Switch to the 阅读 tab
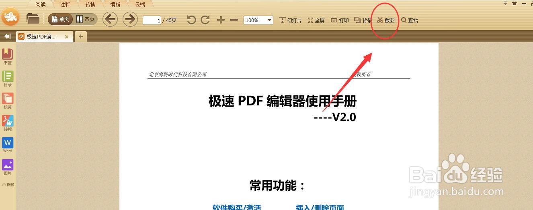The height and width of the screenshot is (210, 533). point(41,4)
